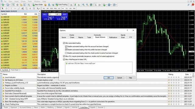
Task: Open the Strategy Tester icon
Action: [x=29, y=5]
